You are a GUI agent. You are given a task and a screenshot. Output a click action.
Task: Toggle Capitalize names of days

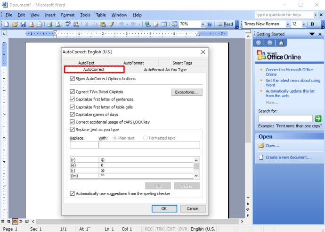[72, 114]
